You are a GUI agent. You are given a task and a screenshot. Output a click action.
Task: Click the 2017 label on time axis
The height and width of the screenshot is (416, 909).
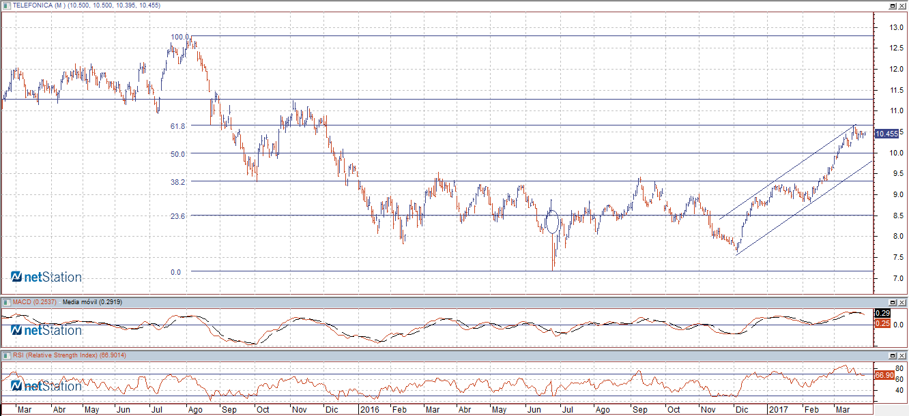pos(778,410)
